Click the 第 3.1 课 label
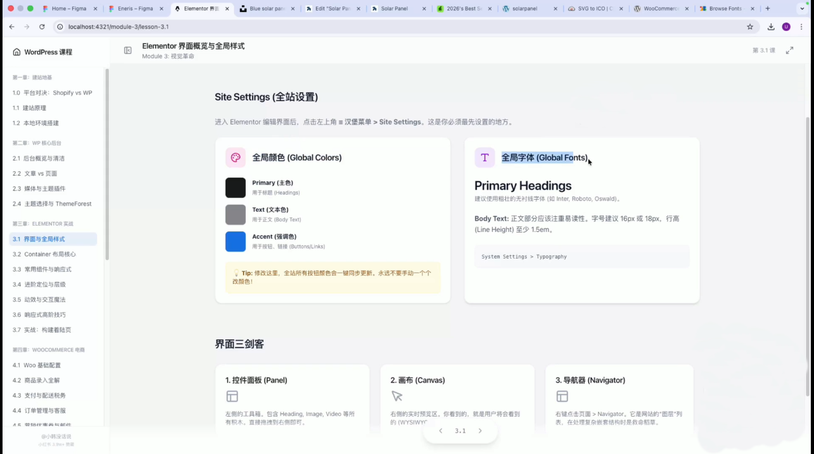The image size is (814, 454). 763,51
